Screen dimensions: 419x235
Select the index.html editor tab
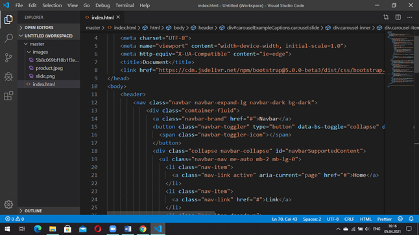[102, 17]
